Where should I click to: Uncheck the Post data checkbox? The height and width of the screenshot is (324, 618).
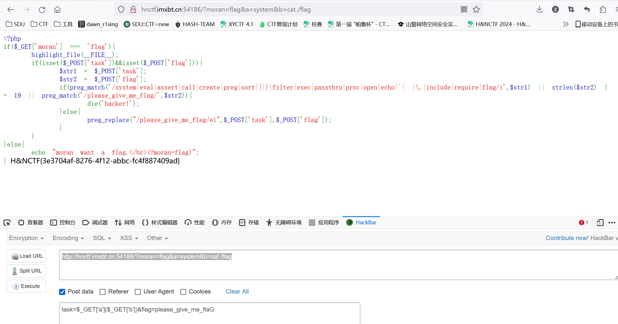click(x=62, y=292)
